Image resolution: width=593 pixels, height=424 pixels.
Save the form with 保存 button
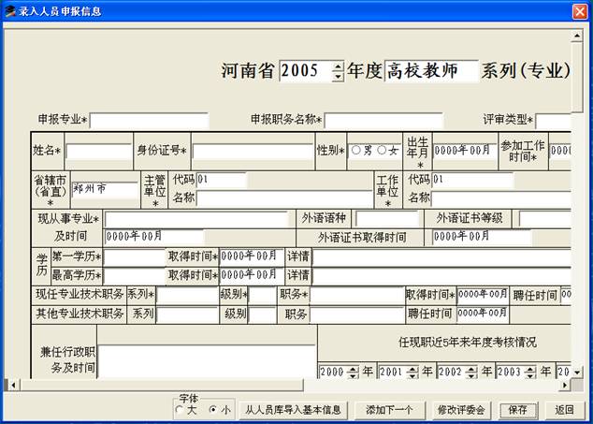518,409
